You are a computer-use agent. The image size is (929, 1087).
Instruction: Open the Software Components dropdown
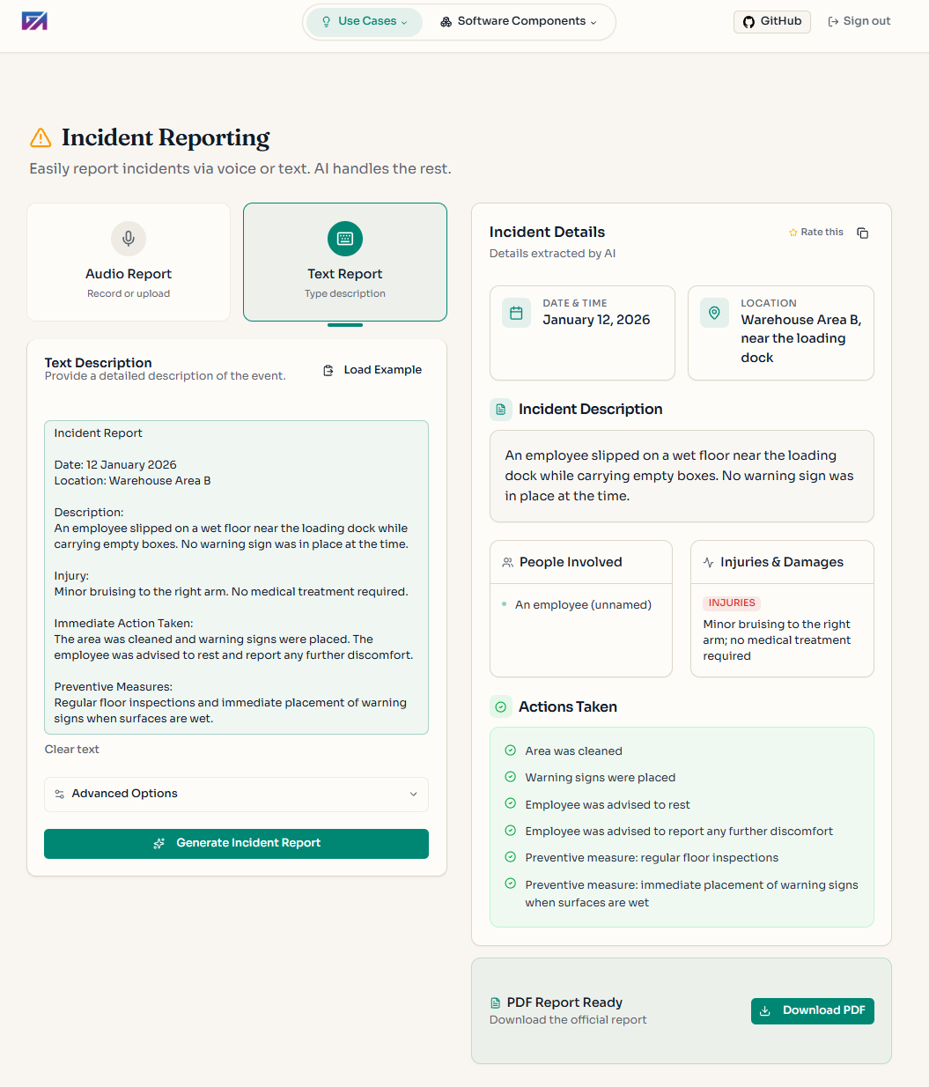(x=519, y=20)
